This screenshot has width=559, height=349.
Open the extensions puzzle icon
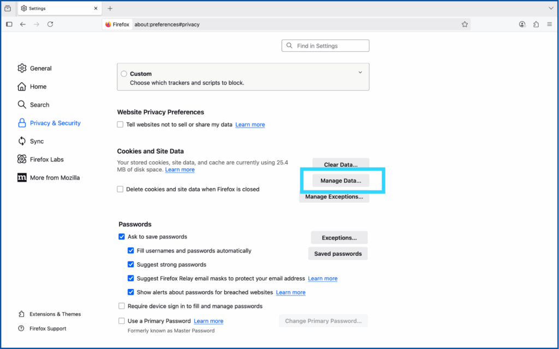(x=536, y=24)
